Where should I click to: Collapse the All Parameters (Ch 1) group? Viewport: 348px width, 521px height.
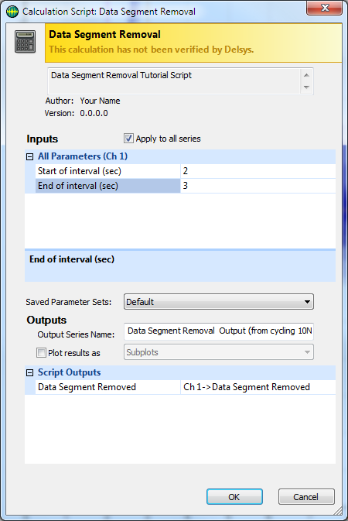coord(30,156)
